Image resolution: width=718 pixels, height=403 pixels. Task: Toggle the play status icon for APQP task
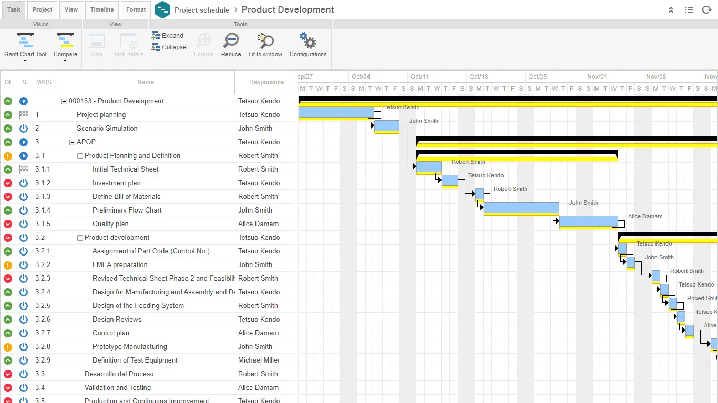[23, 142]
